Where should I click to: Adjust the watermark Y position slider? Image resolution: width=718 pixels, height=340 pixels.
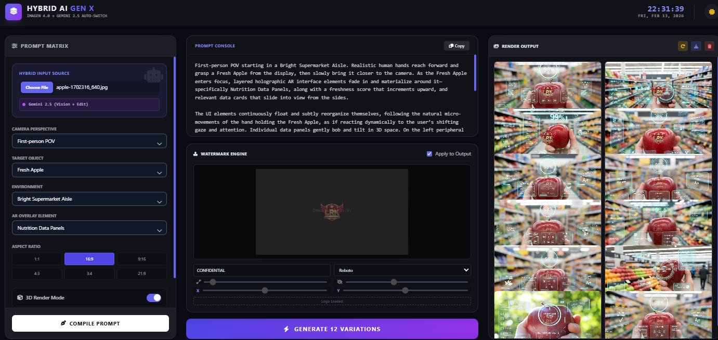(x=407, y=291)
